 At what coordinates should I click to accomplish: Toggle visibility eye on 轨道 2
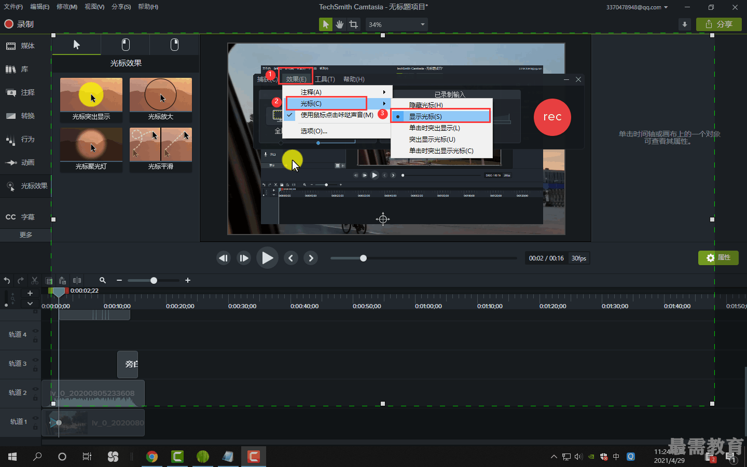(x=35, y=389)
